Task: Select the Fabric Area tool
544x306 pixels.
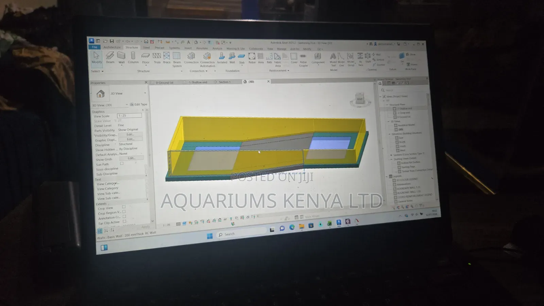Action: pyautogui.click(x=278, y=60)
